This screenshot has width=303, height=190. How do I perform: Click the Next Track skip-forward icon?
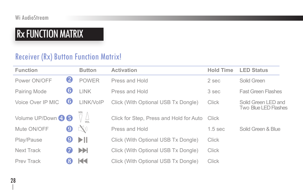(x=83, y=150)
